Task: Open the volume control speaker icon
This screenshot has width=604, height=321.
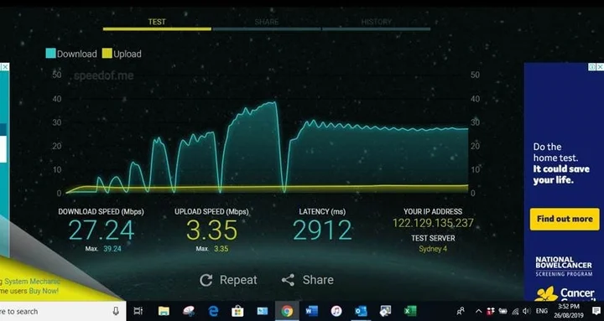Action: click(527, 311)
